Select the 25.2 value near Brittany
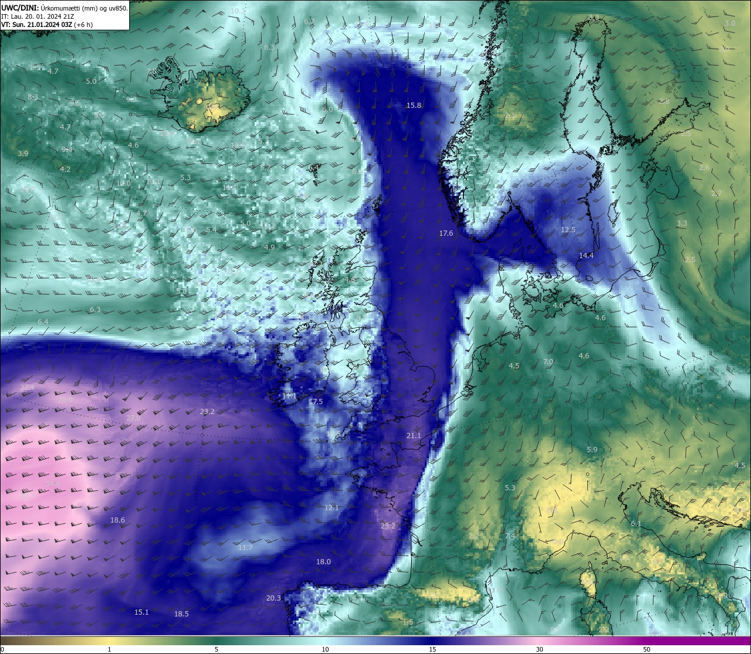Screen dimensions: 751x654 [x=388, y=526]
